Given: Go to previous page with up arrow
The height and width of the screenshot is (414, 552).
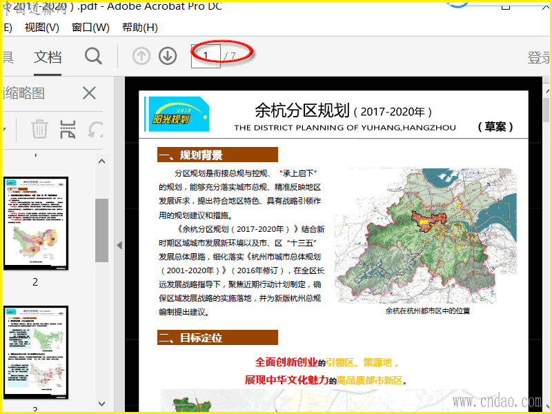Looking at the screenshot, I should [141, 57].
